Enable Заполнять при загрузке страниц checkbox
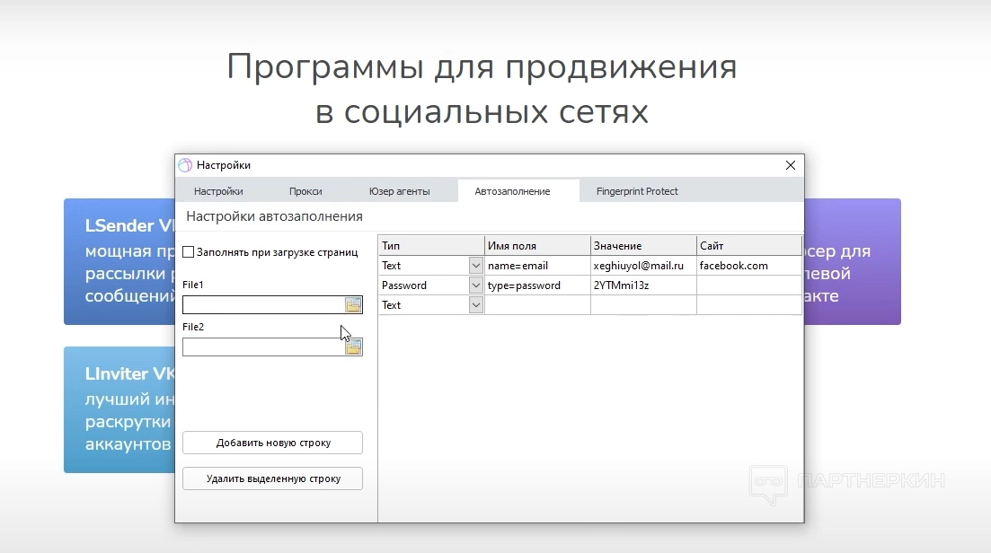991x553 pixels. pos(188,252)
